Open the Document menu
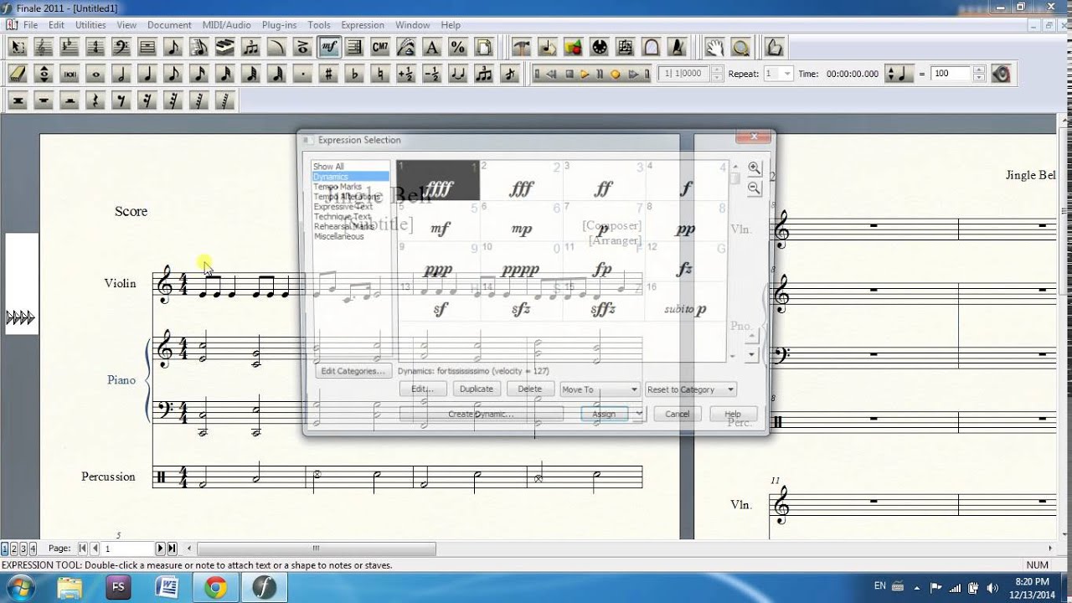The image size is (1072, 603). (x=169, y=25)
